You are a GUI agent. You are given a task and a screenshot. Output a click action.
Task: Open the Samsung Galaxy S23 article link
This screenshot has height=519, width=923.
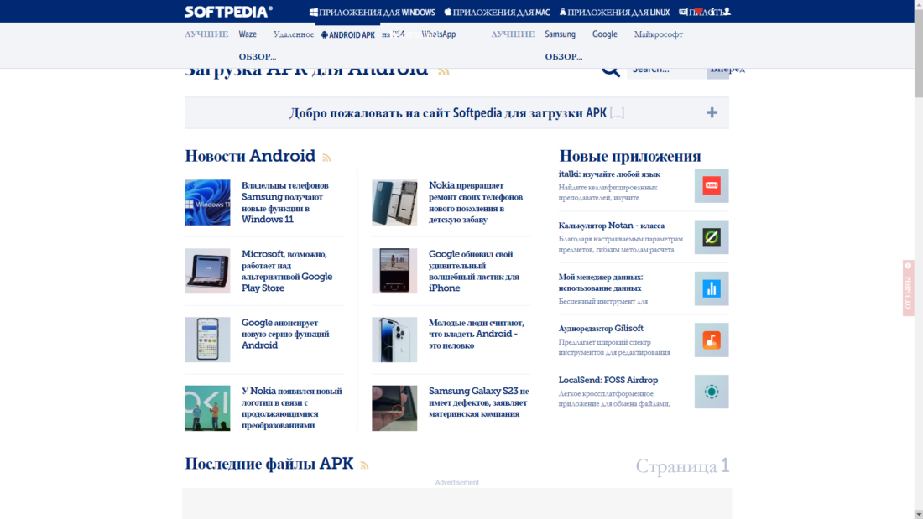tap(477, 402)
